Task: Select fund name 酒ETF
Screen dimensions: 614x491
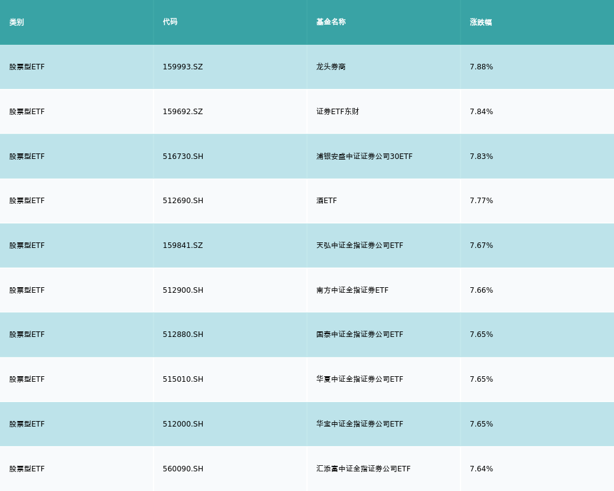Action: point(327,201)
